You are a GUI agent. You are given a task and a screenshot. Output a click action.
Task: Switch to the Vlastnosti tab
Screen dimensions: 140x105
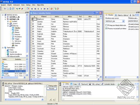[83, 84]
